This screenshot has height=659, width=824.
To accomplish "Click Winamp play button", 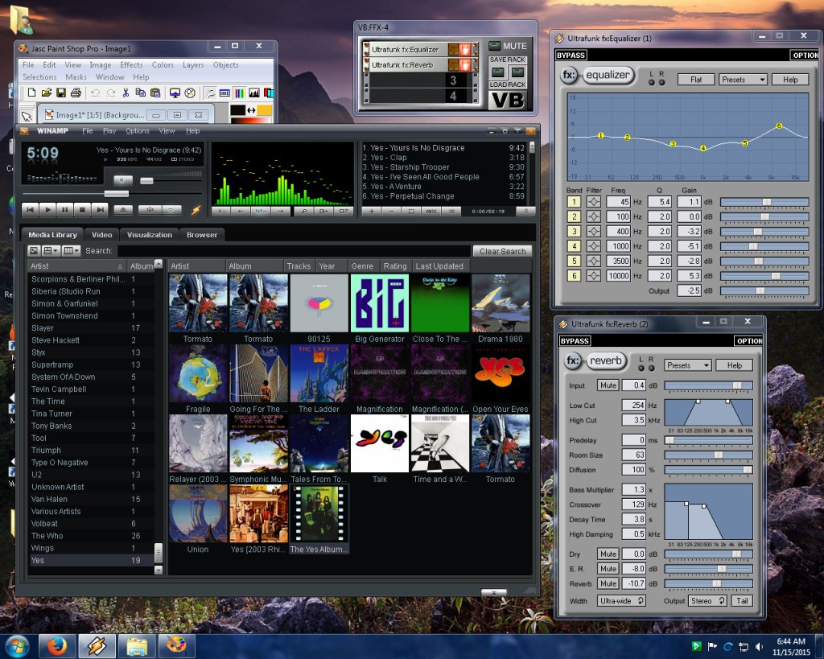I will click(x=47, y=210).
